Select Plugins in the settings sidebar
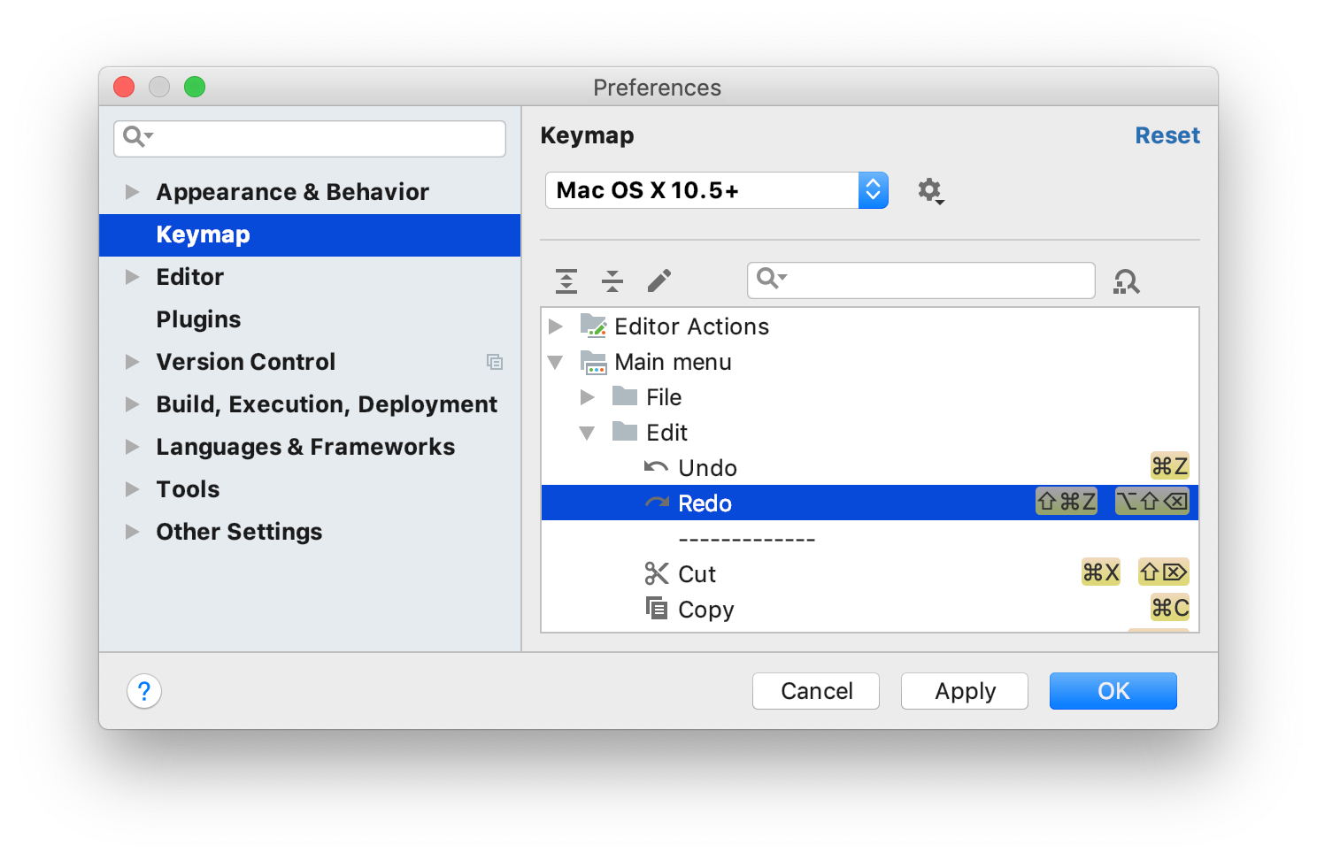Viewport: 1317px width, 860px height. tap(310, 319)
